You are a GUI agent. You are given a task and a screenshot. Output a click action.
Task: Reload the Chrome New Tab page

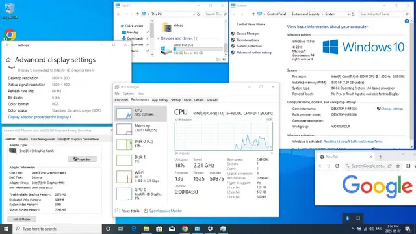[337, 166]
